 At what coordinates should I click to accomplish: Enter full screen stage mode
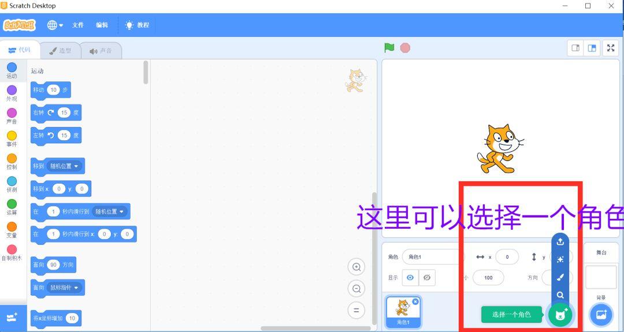pos(611,48)
